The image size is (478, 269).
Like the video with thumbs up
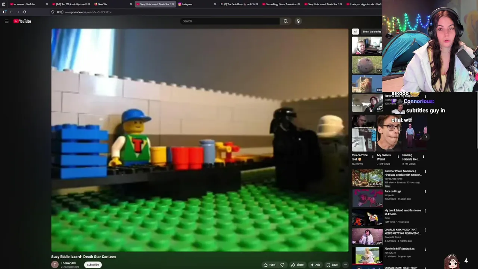coord(269,265)
